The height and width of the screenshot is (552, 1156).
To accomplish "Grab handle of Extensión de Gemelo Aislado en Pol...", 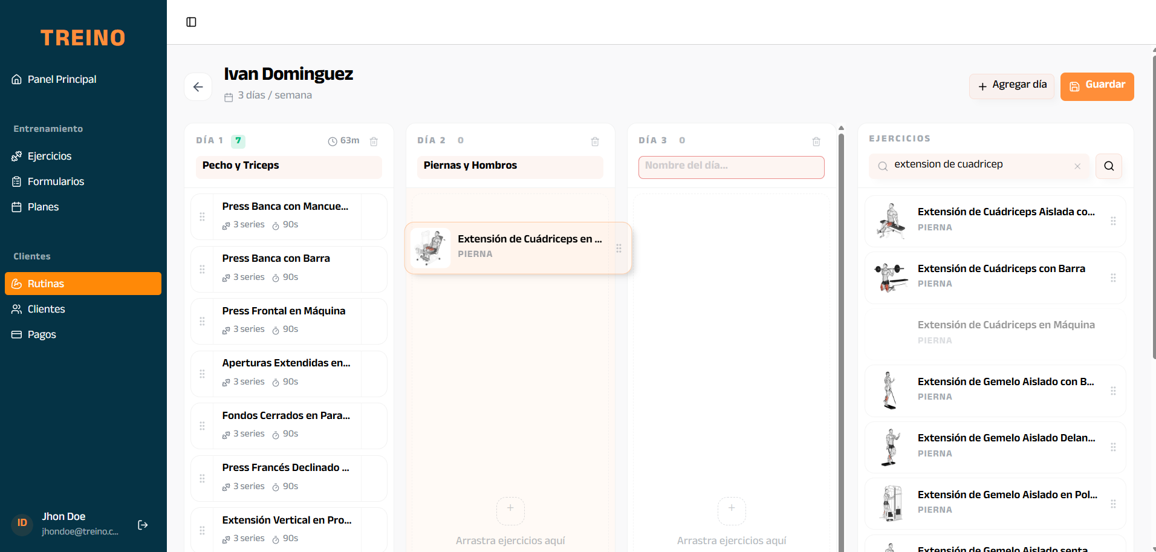I will (x=1113, y=504).
